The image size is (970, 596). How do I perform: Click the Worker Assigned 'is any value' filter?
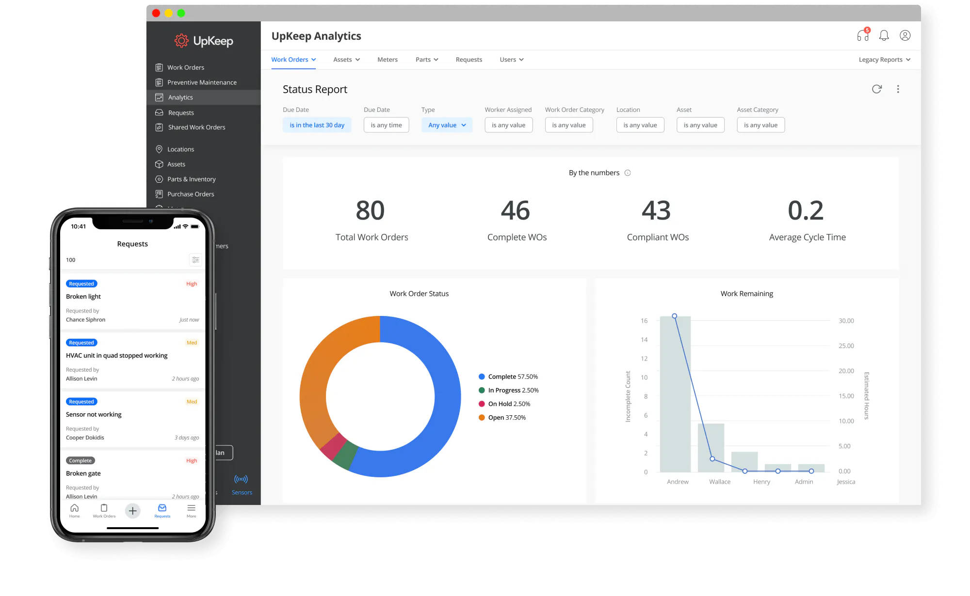coord(508,125)
